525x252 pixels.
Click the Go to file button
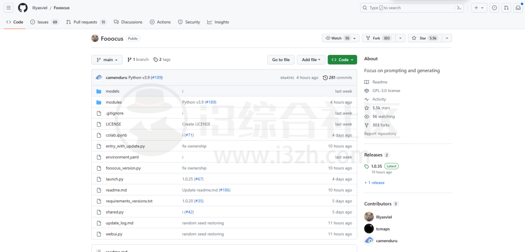coord(281,60)
